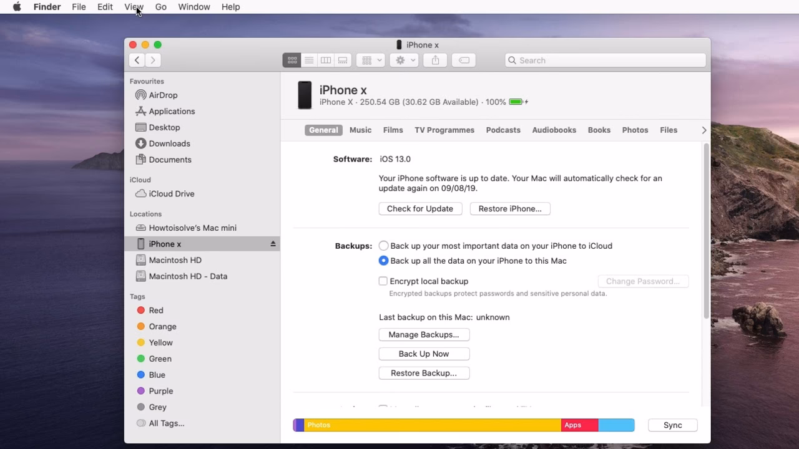799x449 pixels.
Task: Click the Apps segment of the storage bar
Action: 579,425
